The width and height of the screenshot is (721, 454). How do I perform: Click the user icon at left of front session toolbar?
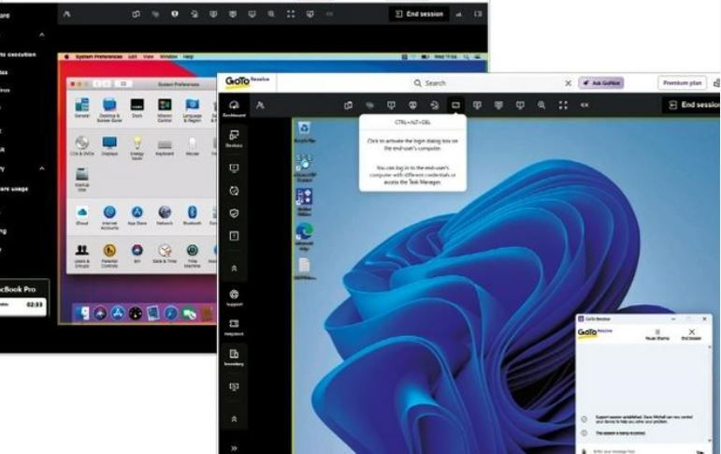(x=260, y=106)
